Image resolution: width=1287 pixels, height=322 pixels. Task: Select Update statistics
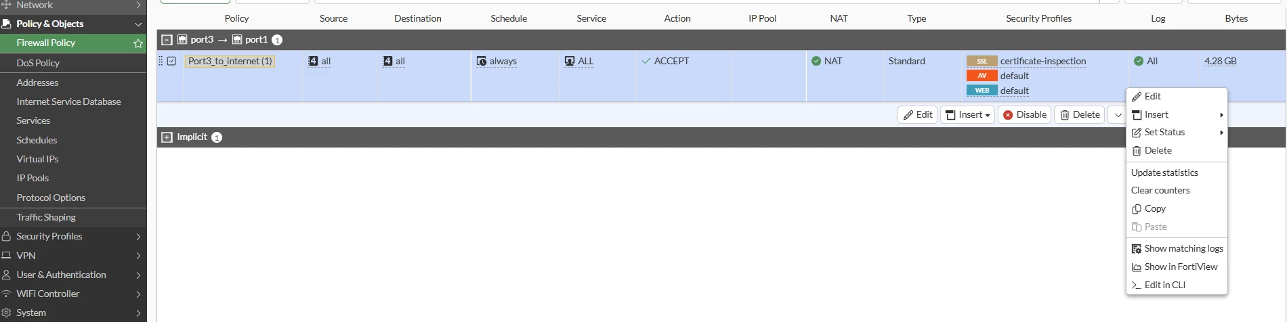point(1177,172)
